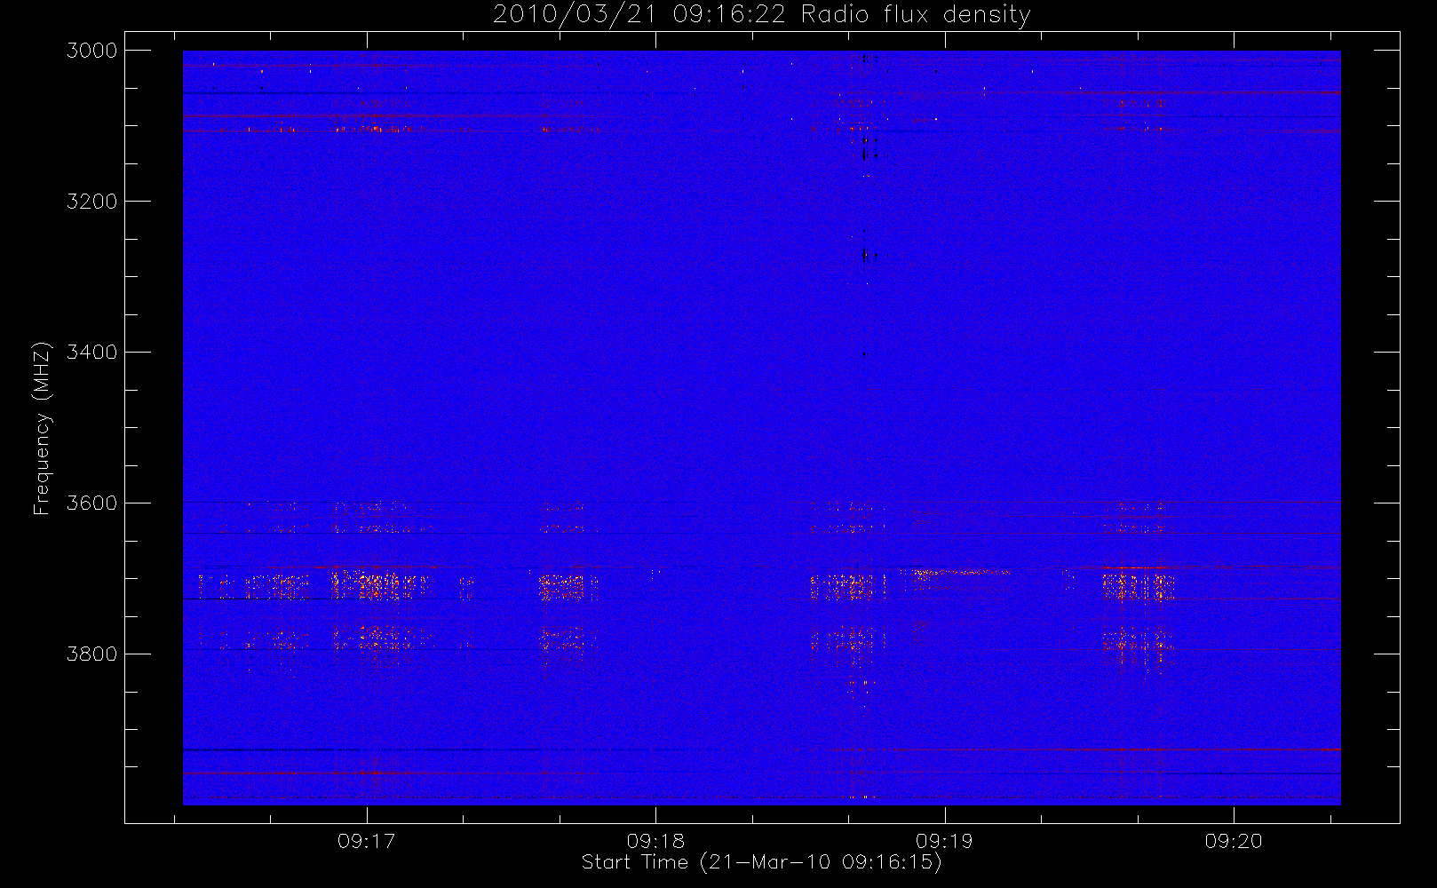Click the 'Start Time (21-Mar-10 09:16:15)' axis label

761,862
